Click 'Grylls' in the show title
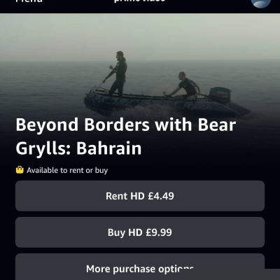280x280 pixels. point(41,149)
